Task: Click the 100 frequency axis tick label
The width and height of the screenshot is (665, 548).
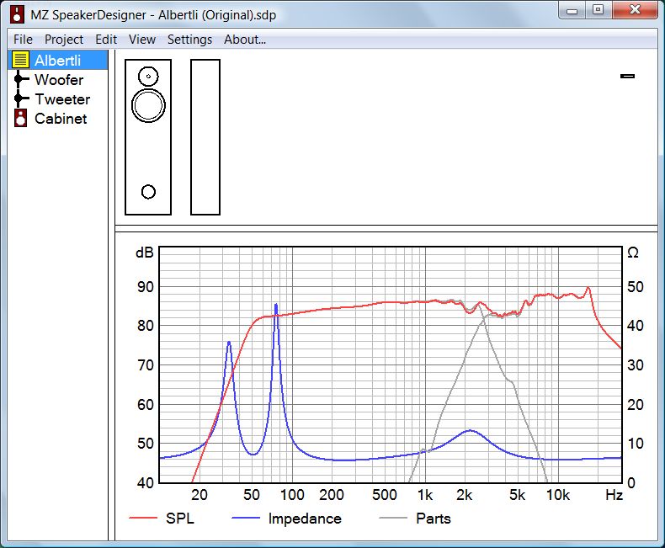Action: 292,495
